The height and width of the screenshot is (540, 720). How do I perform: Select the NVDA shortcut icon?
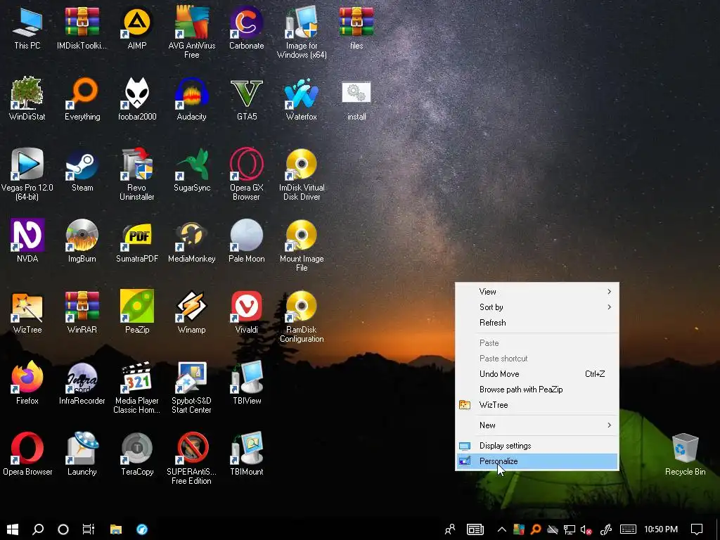pos(27,235)
